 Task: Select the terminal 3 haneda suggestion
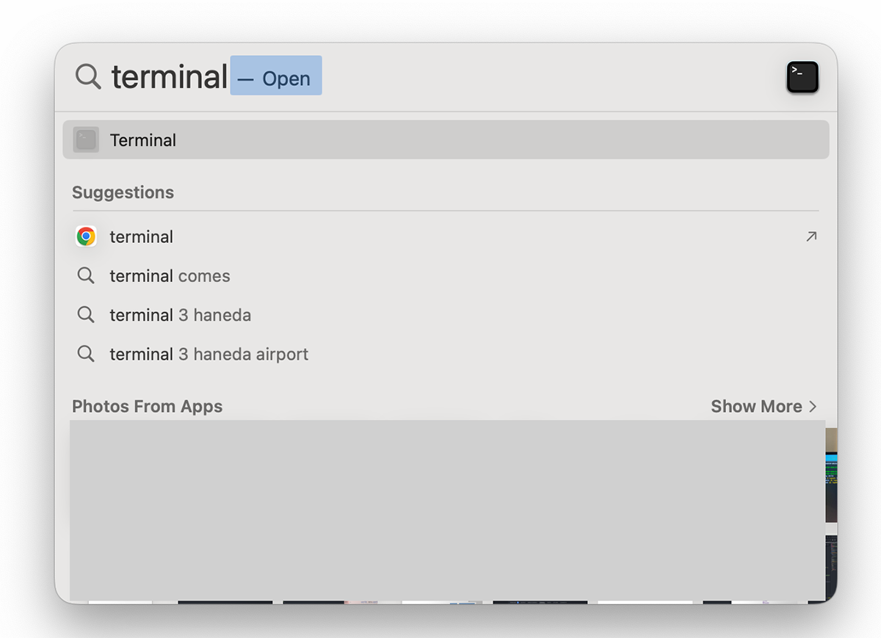pos(446,315)
